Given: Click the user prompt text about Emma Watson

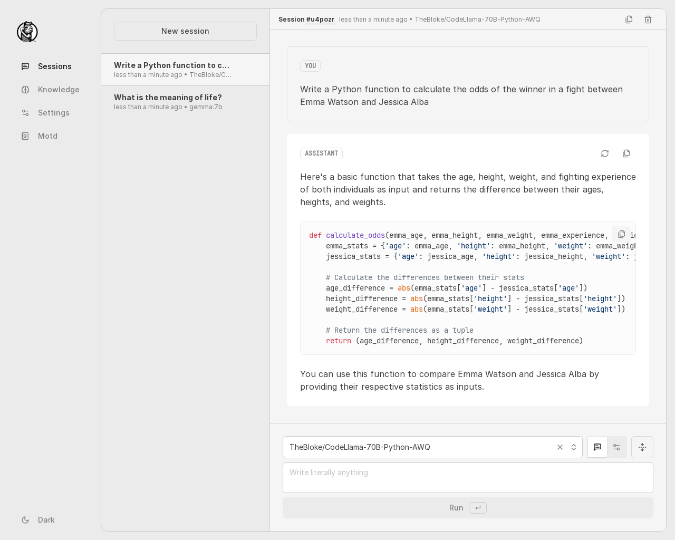Looking at the screenshot, I should tap(461, 96).
